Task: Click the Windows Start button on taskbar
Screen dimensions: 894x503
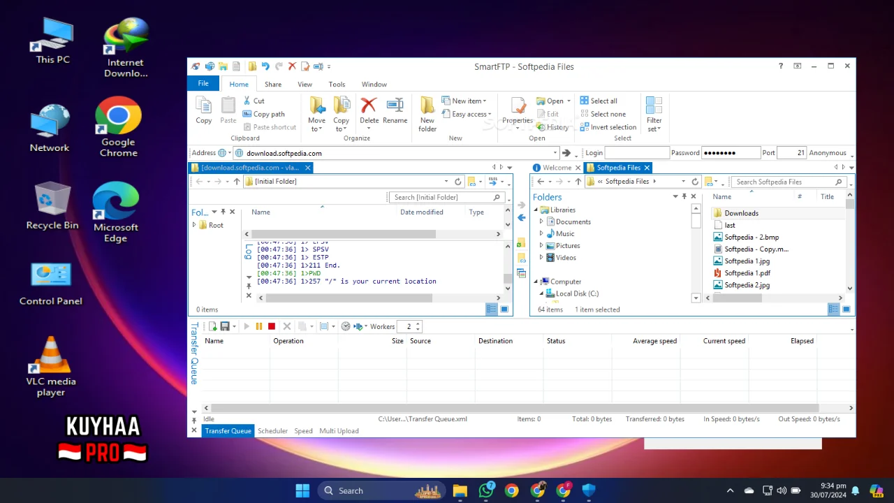Action: 302,490
